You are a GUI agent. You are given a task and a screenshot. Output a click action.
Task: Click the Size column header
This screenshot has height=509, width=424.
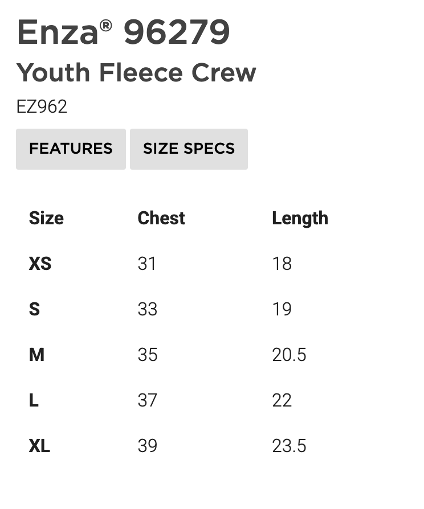46,218
